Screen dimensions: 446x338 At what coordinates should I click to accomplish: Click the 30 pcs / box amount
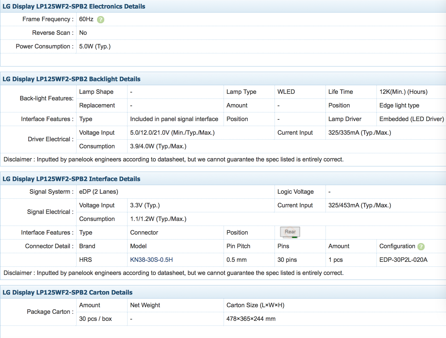point(95,319)
